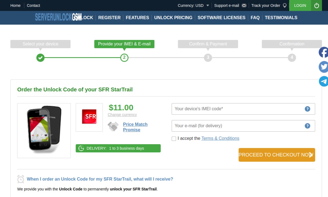Open the Twitter share icon
328x197 pixels.
pos(323,67)
